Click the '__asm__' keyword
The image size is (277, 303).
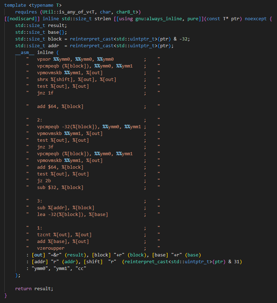(25, 53)
